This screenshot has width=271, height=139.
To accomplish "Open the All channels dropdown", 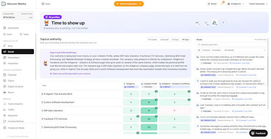I will [245, 50].
